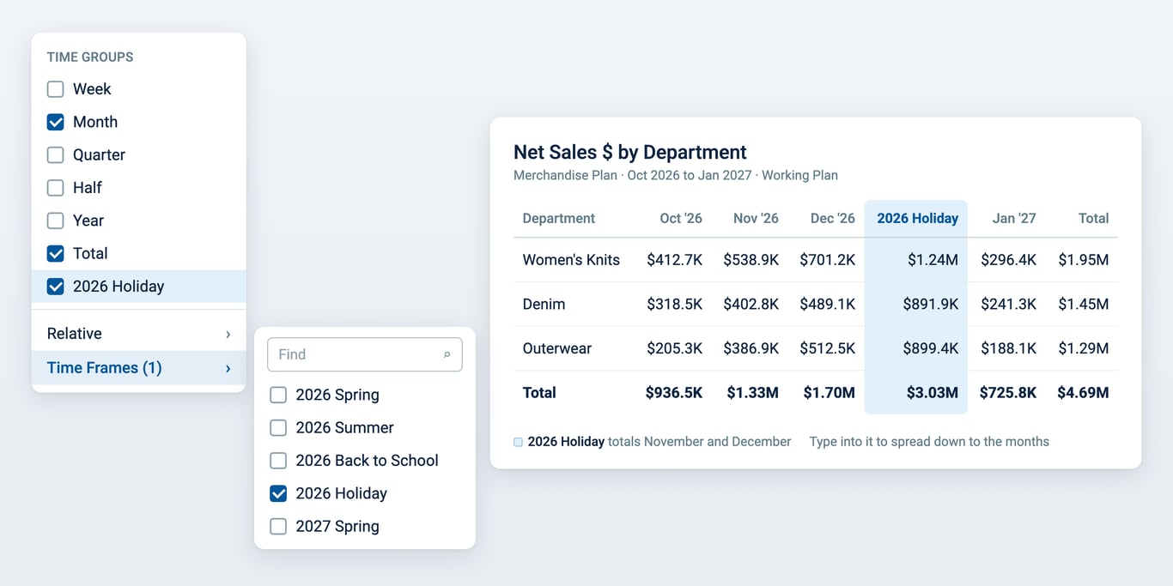Check 2026 Summer time frame

pyautogui.click(x=278, y=427)
